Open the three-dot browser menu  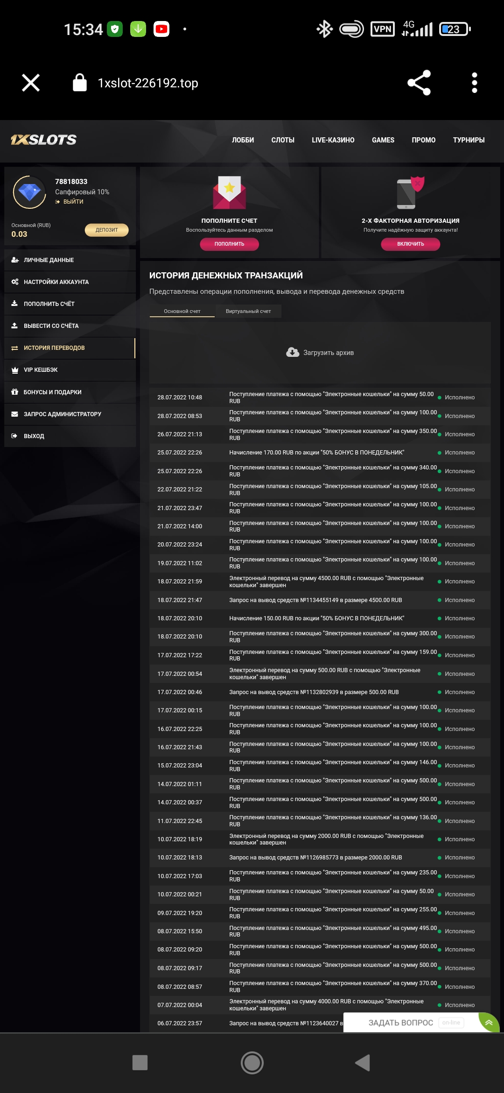(474, 83)
